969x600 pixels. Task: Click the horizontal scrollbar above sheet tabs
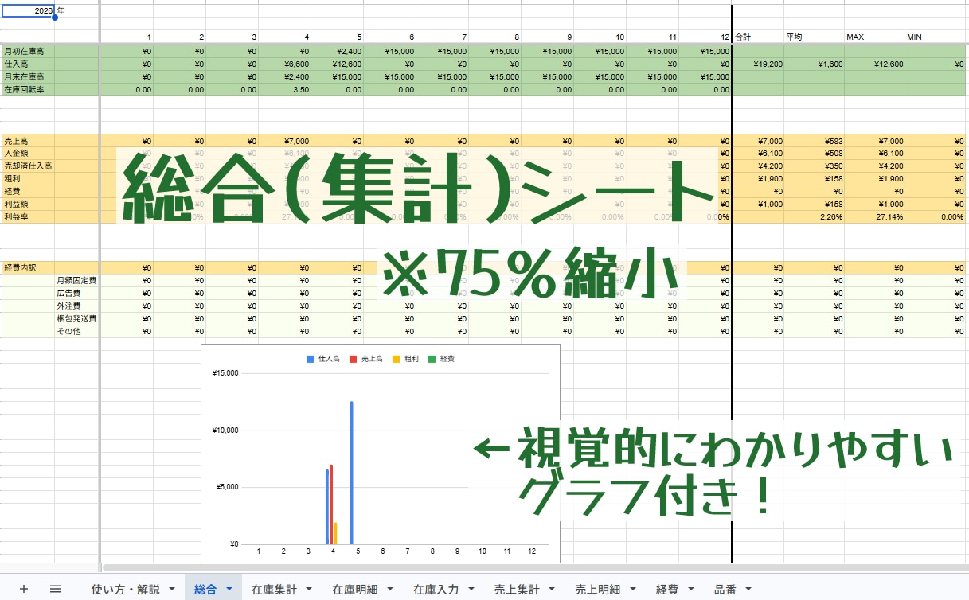point(535,567)
